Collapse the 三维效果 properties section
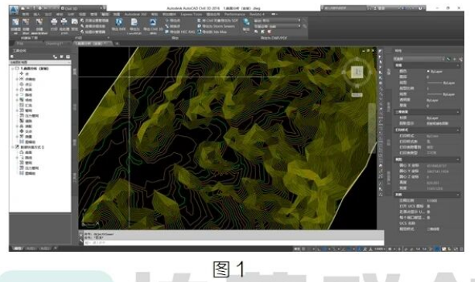Screen dimensions: 475x282 pyautogui.click(x=458, y=112)
